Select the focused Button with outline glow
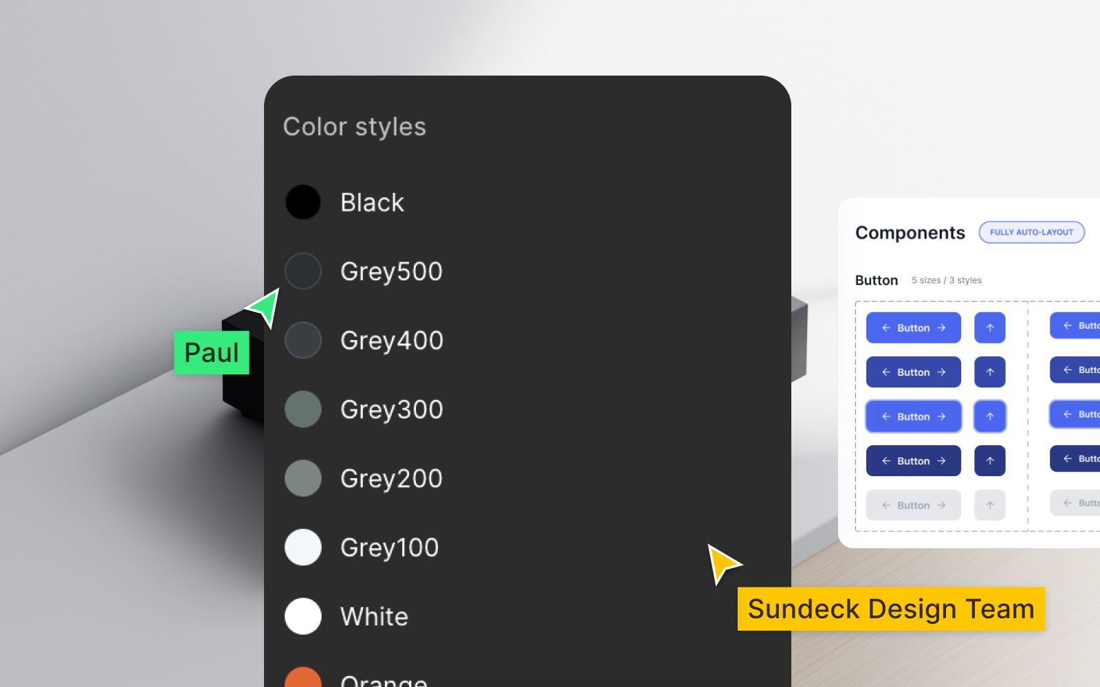Viewport: 1100px width, 687px height. pyautogui.click(x=913, y=416)
